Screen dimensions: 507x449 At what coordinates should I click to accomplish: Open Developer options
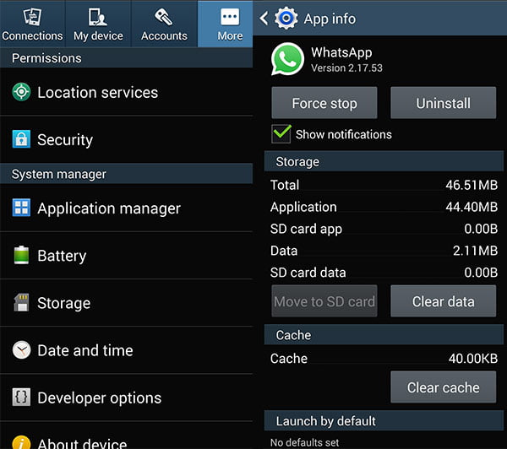pos(127,398)
